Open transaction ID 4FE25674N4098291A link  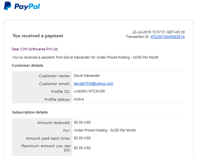tap(167, 37)
